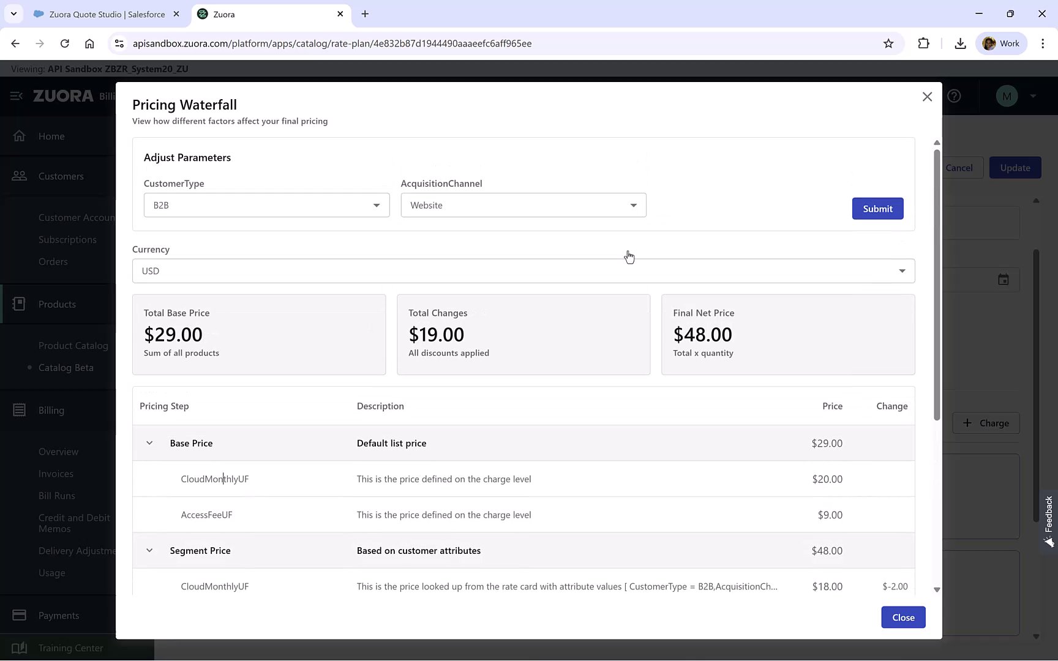Bookmark the page with the star icon

[x=889, y=43]
